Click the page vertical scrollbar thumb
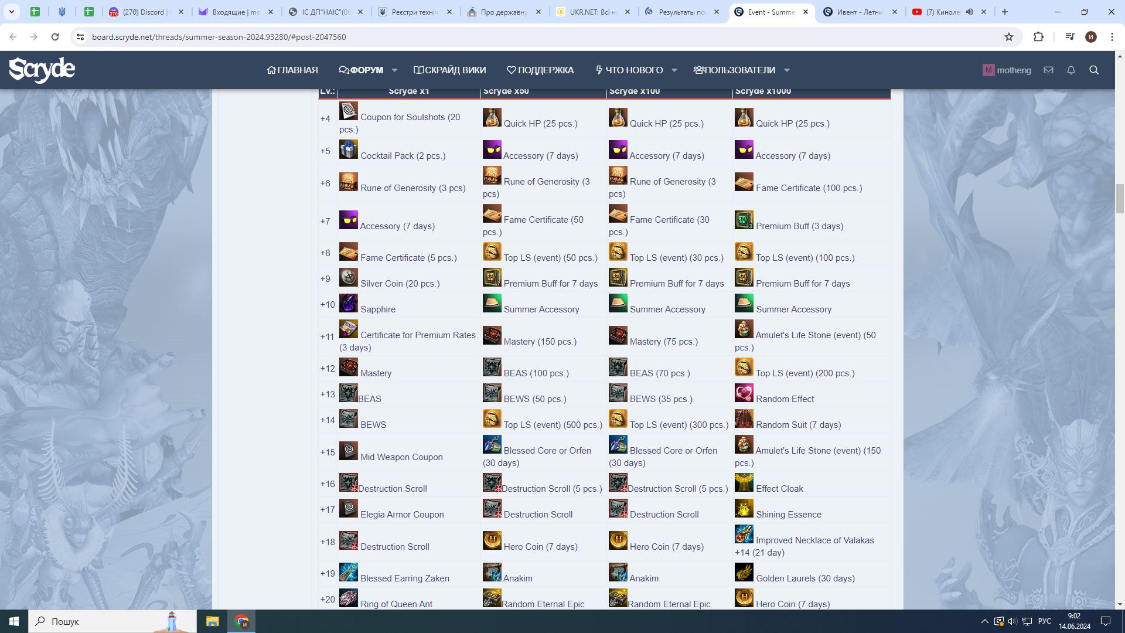This screenshot has height=633, width=1125. pos(1120,198)
